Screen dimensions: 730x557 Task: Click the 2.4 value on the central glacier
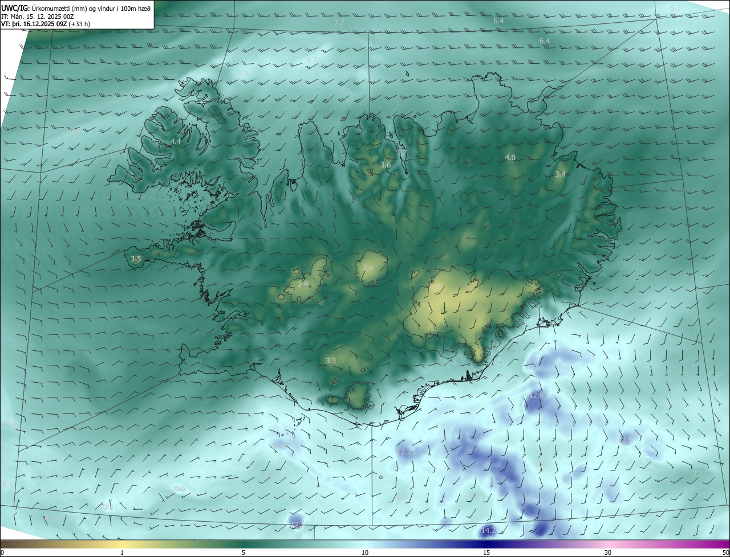tap(368, 268)
